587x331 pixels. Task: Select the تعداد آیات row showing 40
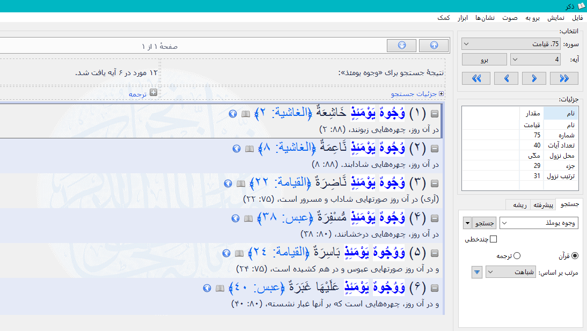tap(520, 145)
